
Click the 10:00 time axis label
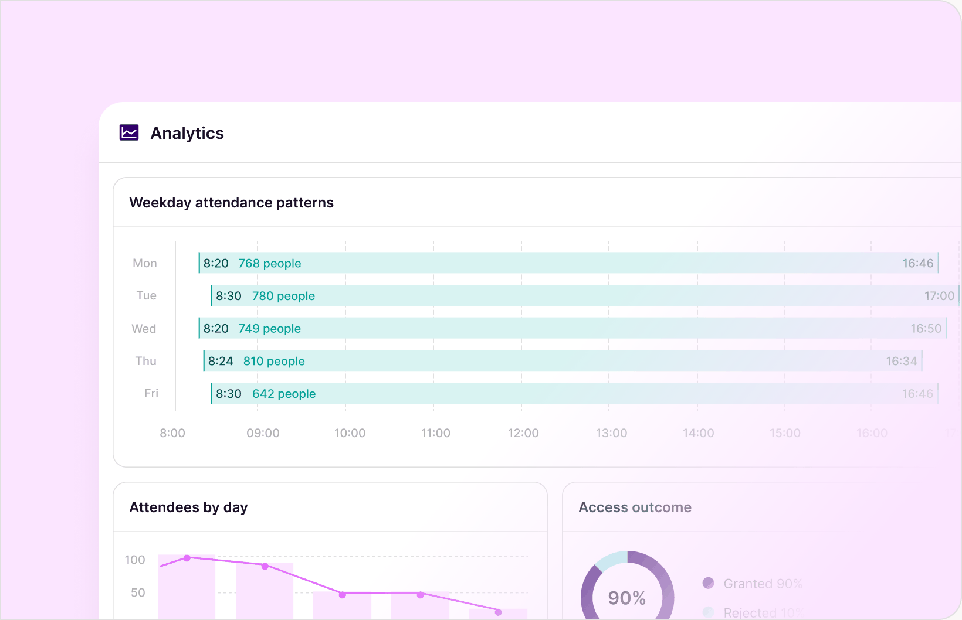[350, 433]
